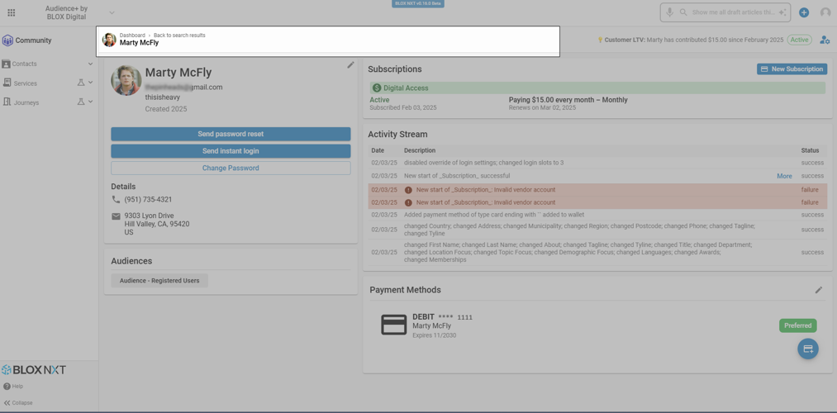Click the Change Password button

[x=231, y=168]
